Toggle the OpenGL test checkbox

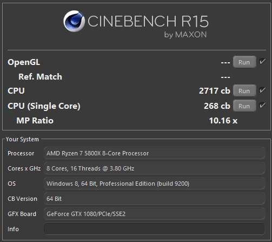click(262, 61)
